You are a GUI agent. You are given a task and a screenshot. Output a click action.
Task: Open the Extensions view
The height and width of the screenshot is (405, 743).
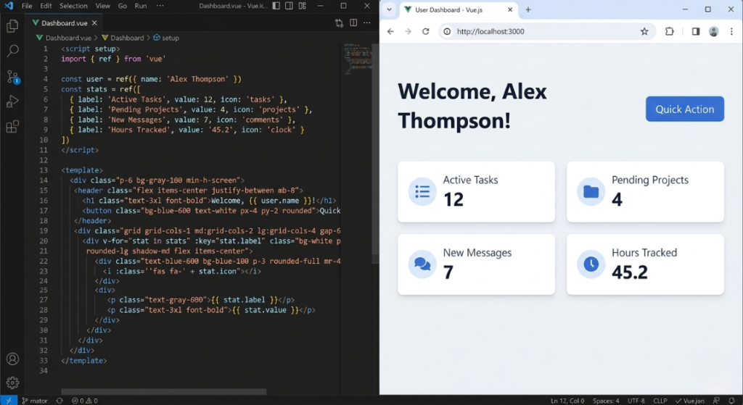pos(12,126)
